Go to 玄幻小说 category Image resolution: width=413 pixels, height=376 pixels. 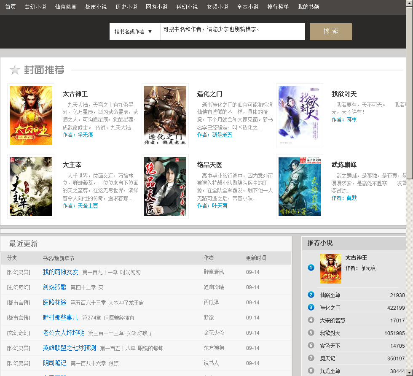click(x=35, y=7)
